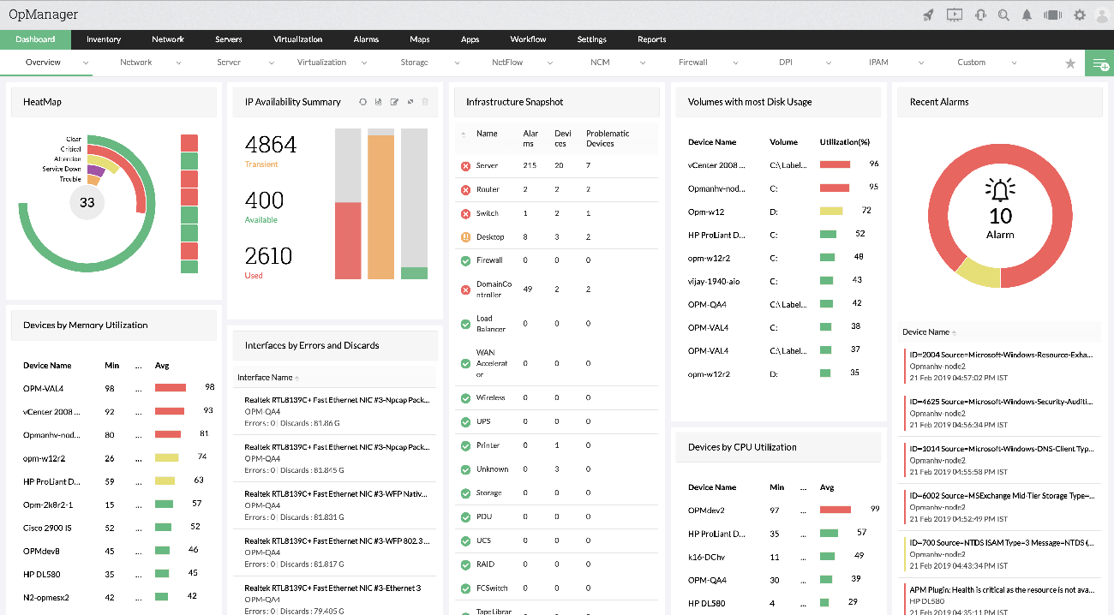The width and height of the screenshot is (1114, 615).
Task: Open the presentation screen icon in header
Action: 954,15
